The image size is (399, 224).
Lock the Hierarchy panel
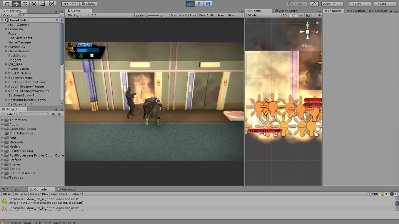(56, 11)
